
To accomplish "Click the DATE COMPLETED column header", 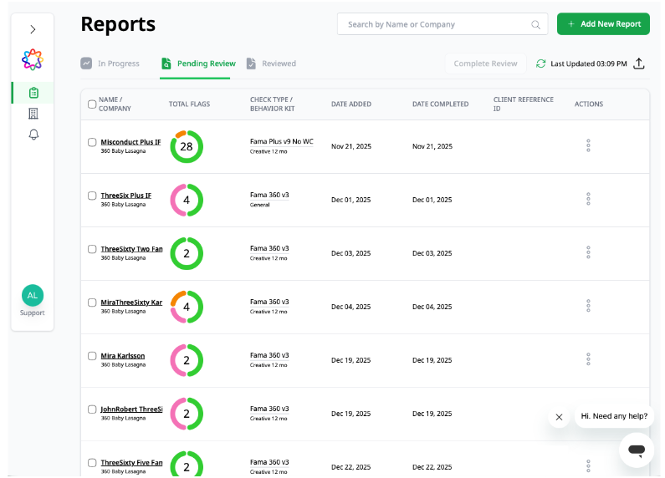I will click(x=440, y=104).
